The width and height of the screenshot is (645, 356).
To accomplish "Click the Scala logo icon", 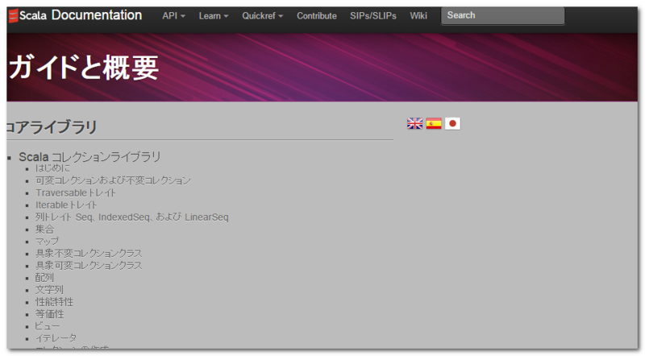I will pyautogui.click(x=13, y=15).
